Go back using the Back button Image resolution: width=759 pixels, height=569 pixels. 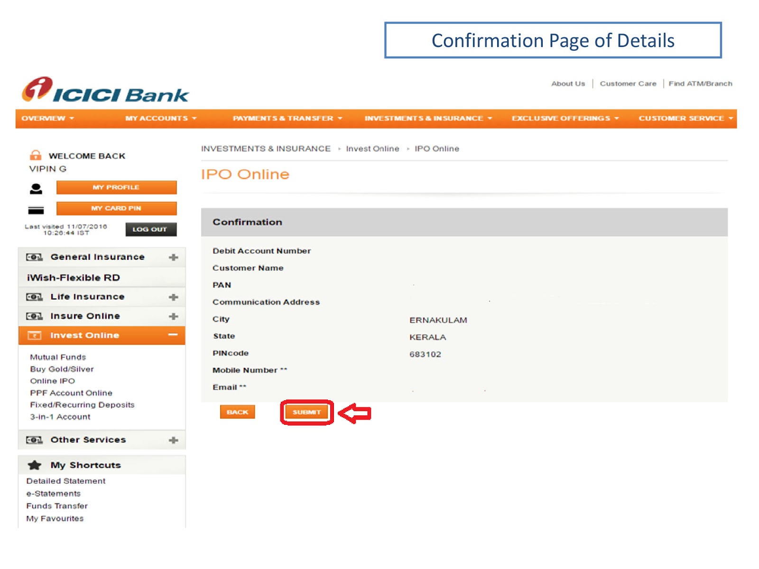click(x=237, y=412)
